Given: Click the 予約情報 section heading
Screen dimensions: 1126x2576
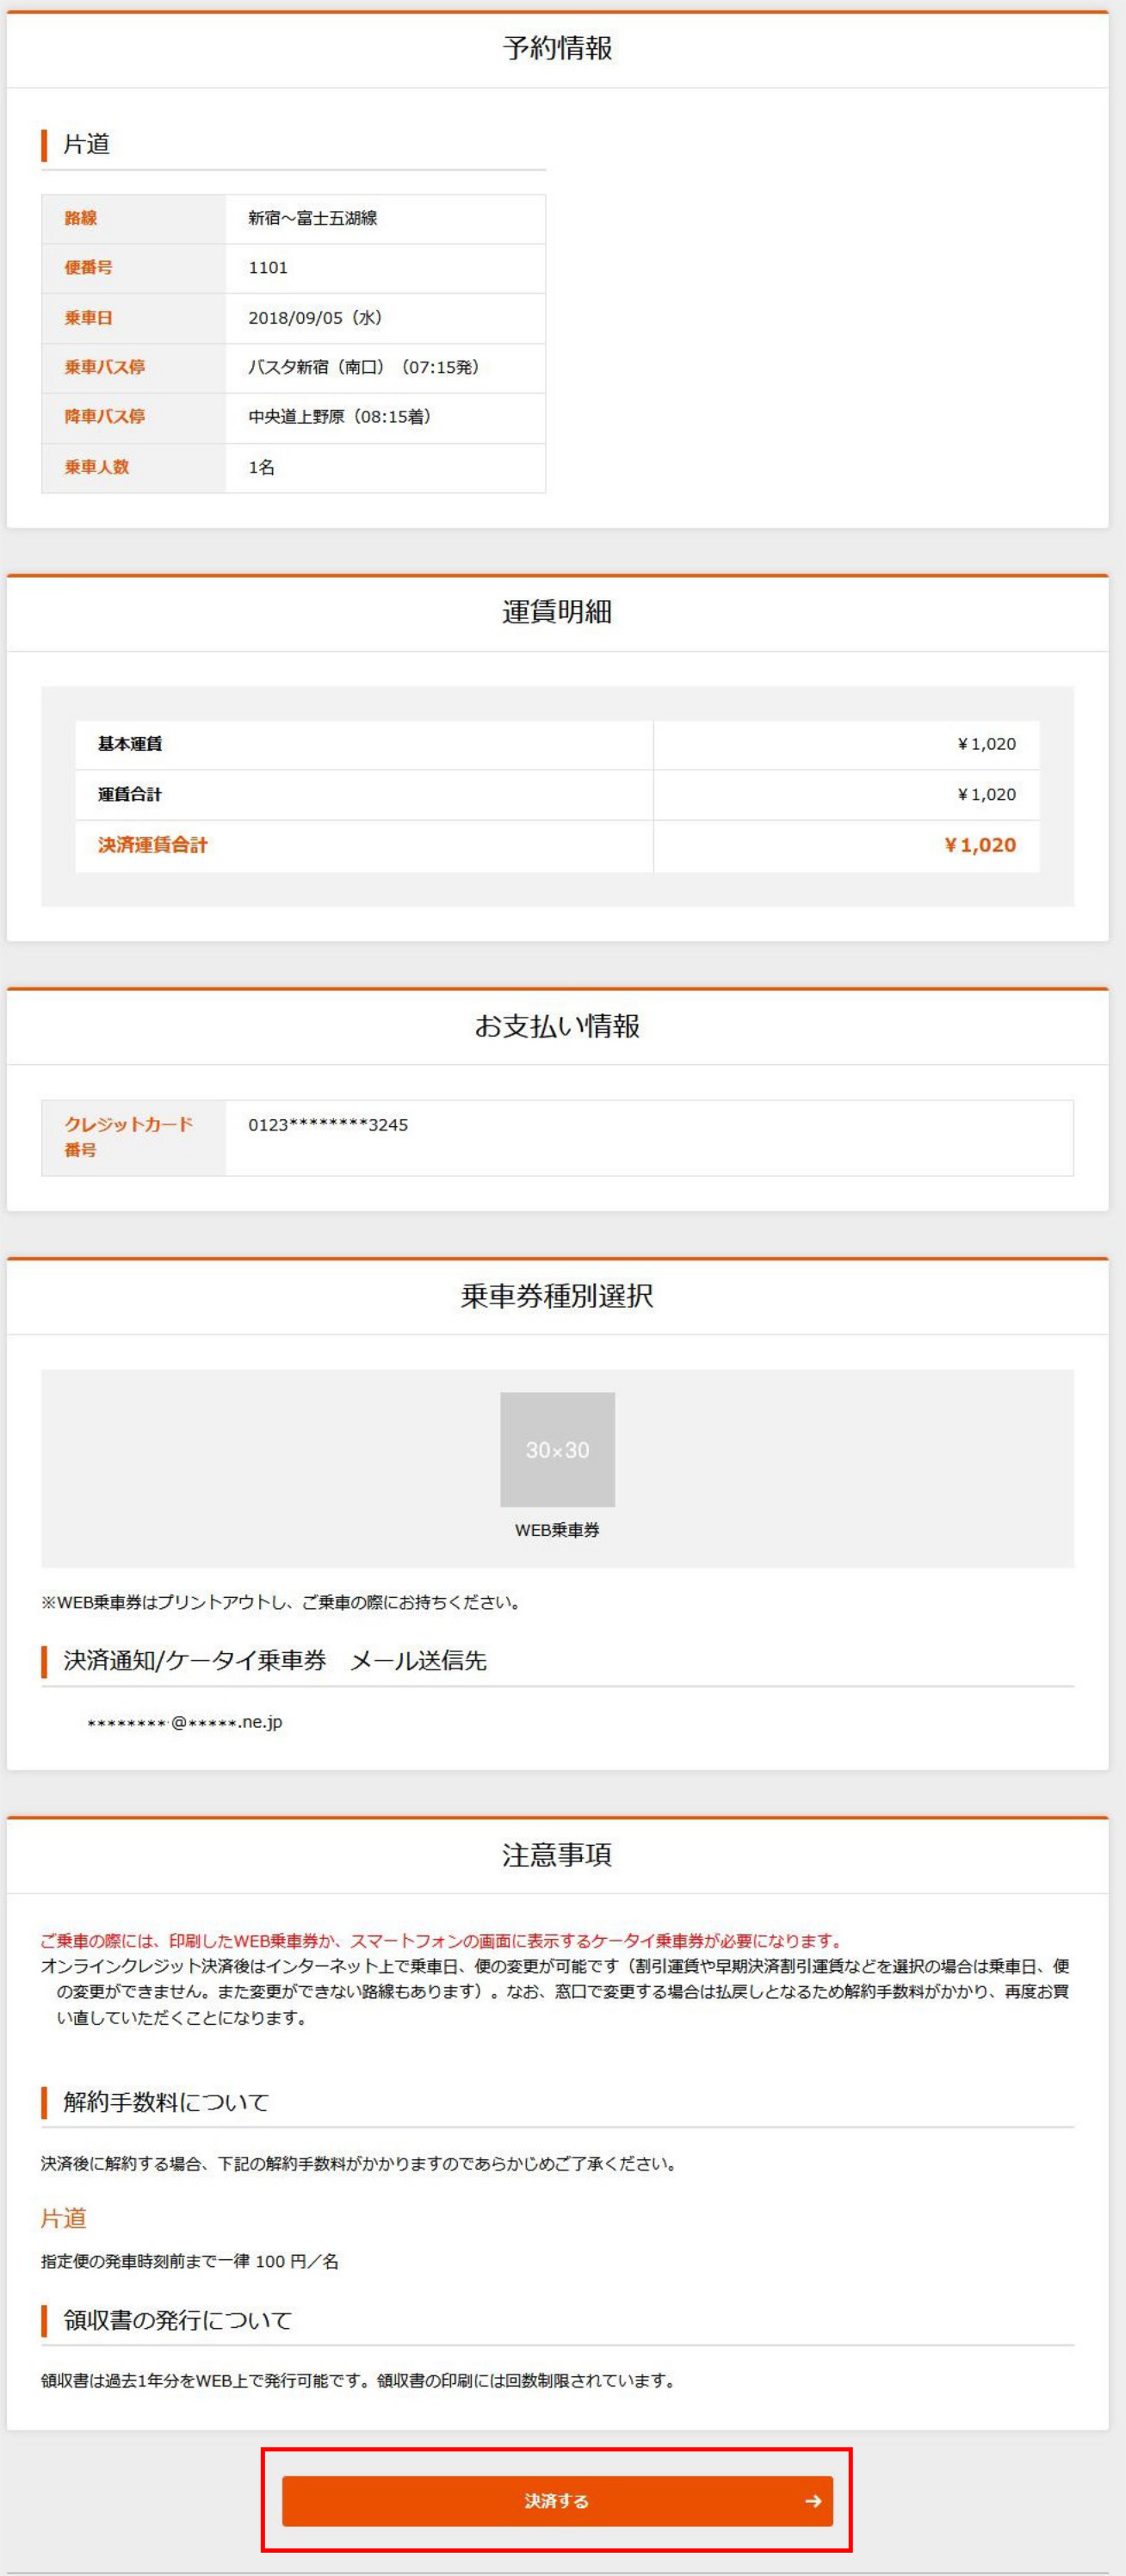Looking at the screenshot, I should click(557, 48).
